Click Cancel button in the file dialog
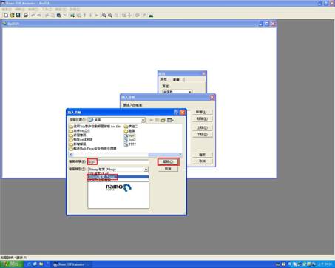 168,169
